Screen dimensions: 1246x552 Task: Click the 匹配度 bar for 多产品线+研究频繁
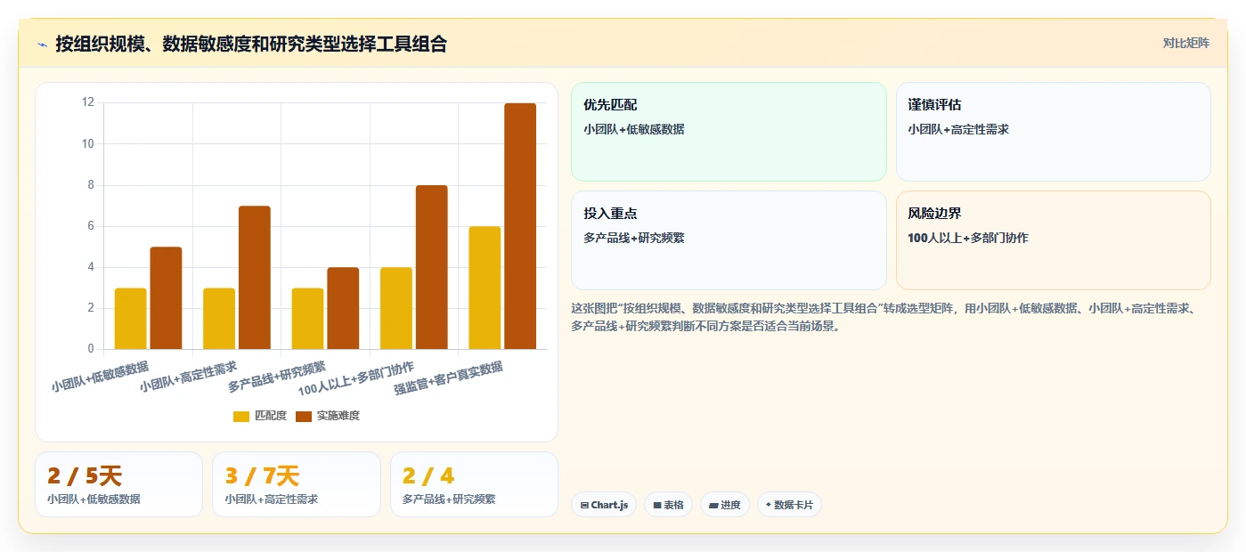tap(307, 319)
